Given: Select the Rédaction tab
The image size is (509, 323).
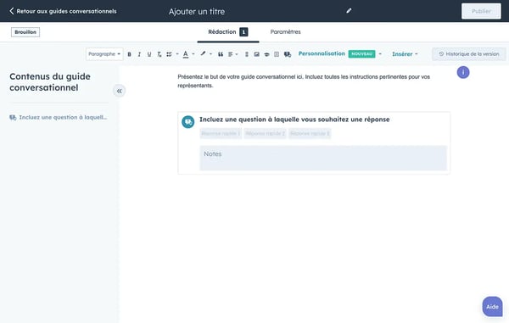Looking at the screenshot, I should pyautogui.click(x=228, y=31).
